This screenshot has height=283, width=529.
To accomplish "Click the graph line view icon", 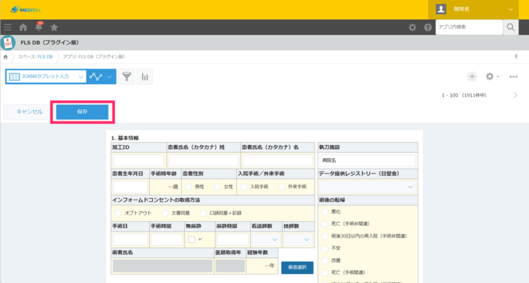I will [96, 77].
